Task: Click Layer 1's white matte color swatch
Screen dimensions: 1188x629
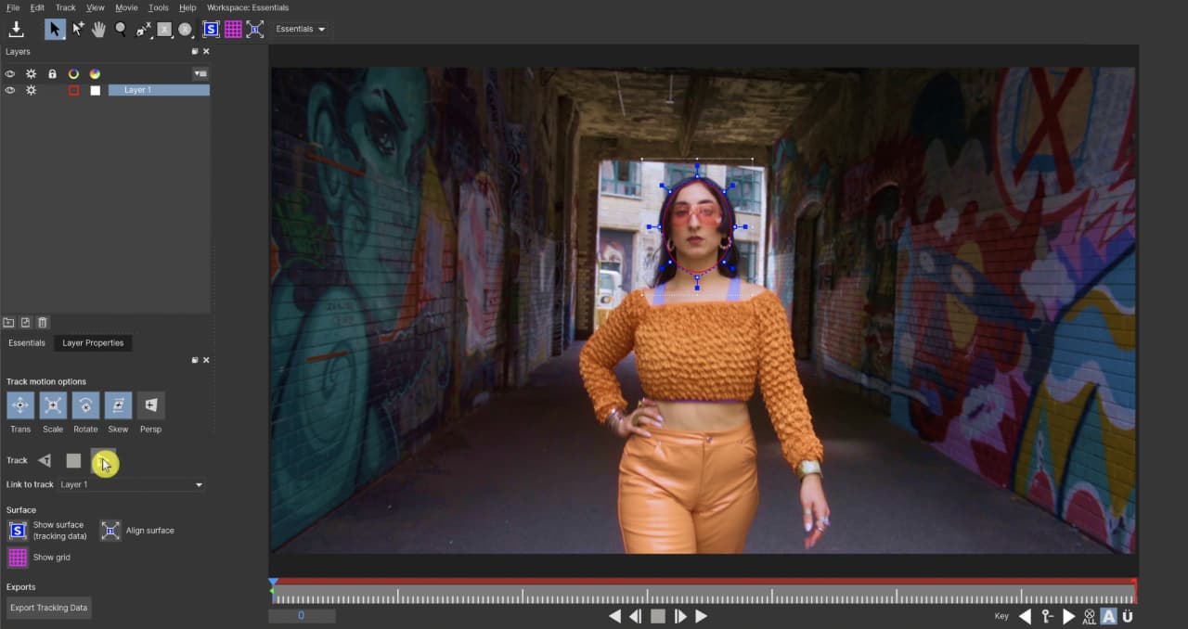Action: [95, 90]
